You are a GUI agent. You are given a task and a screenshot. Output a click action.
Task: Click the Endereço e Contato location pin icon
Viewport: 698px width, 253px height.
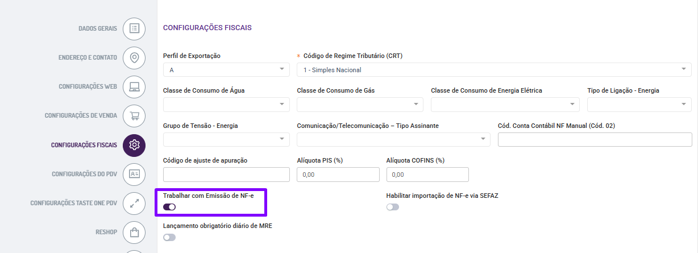pyautogui.click(x=134, y=57)
